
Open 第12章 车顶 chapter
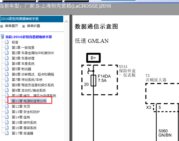coord(21,106)
